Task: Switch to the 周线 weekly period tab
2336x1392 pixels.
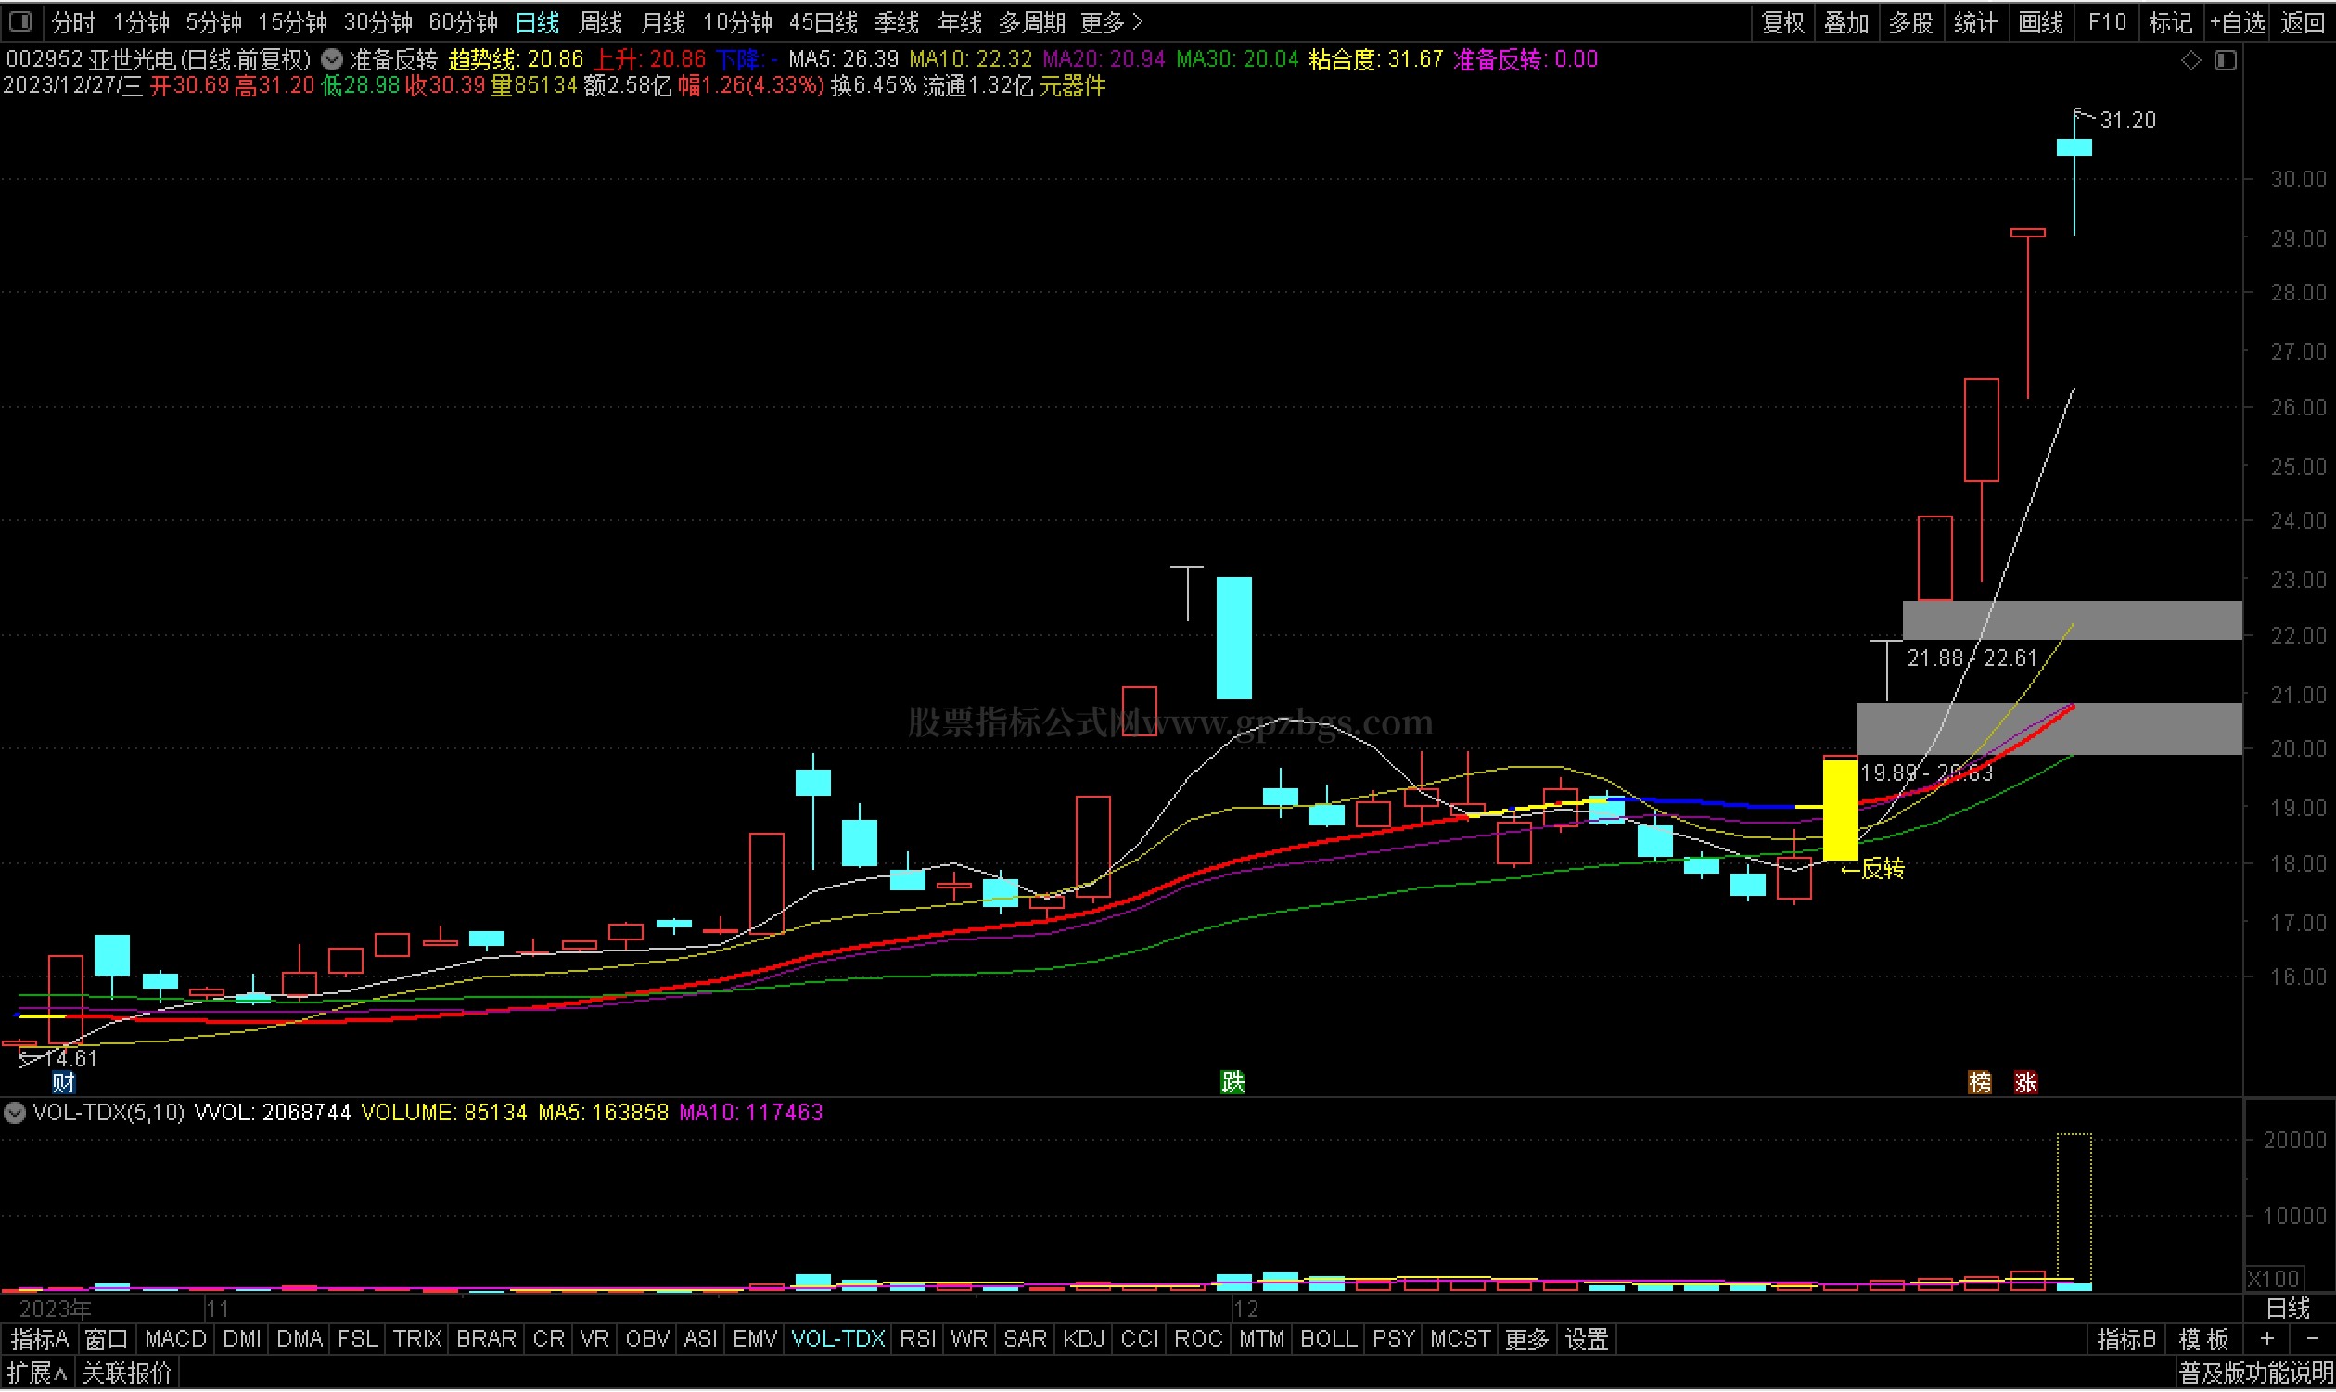Action: pyautogui.click(x=600, y=21)
